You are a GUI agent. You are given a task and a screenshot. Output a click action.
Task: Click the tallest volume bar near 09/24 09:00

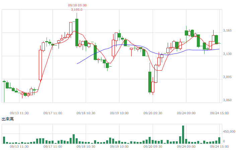tap(183, 135)
